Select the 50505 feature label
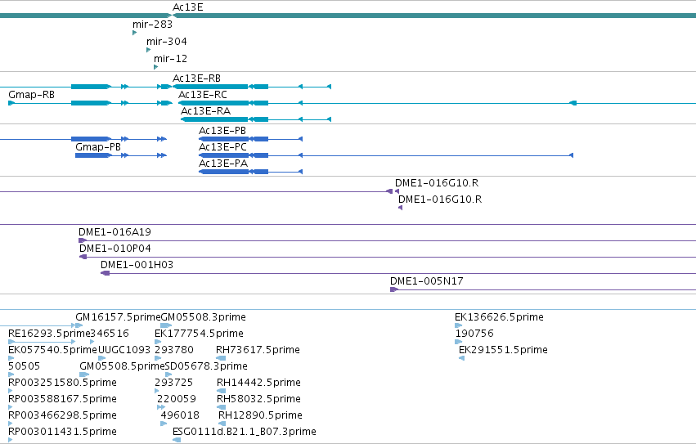The width and height of the screenshot is (696, 444). tap(24, 366)
